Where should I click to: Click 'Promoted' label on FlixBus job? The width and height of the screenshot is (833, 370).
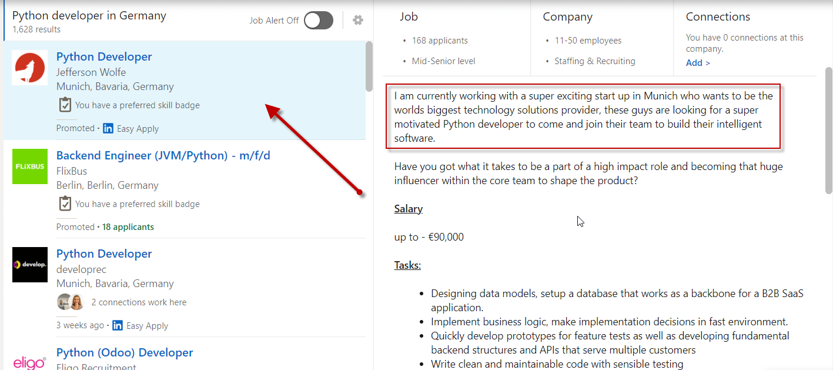pos(75,227)
